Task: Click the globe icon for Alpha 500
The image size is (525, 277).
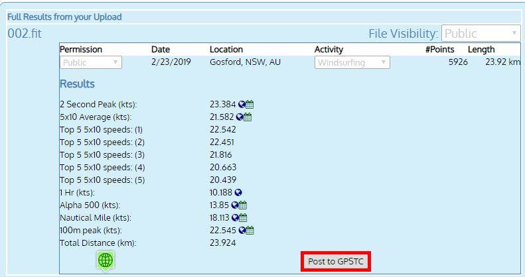Action: [234, 205]
